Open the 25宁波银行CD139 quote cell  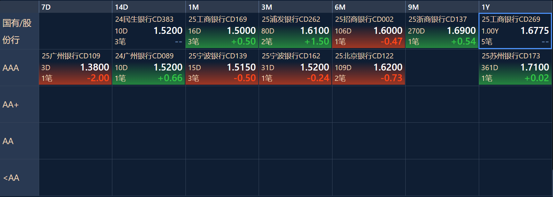coord(222,67)
